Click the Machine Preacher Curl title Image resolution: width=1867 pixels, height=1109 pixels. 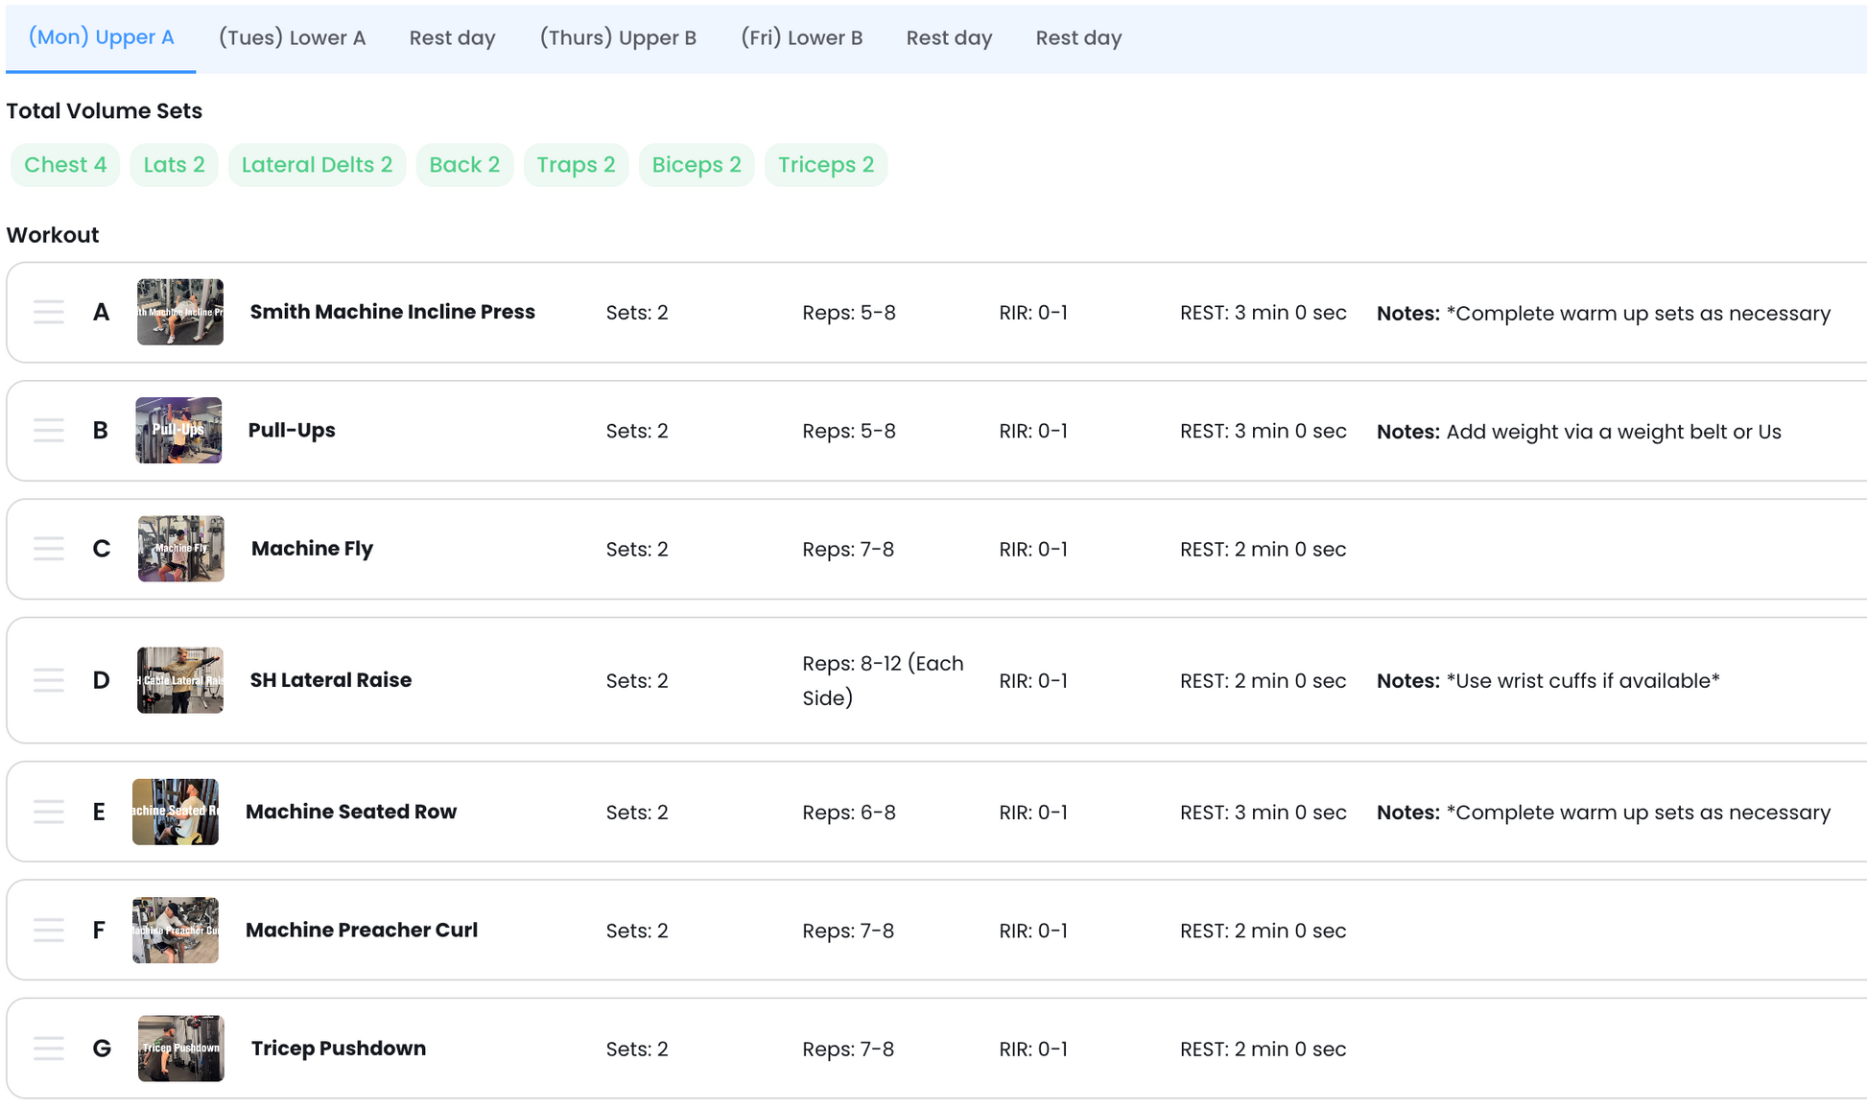tap(362, 930)
